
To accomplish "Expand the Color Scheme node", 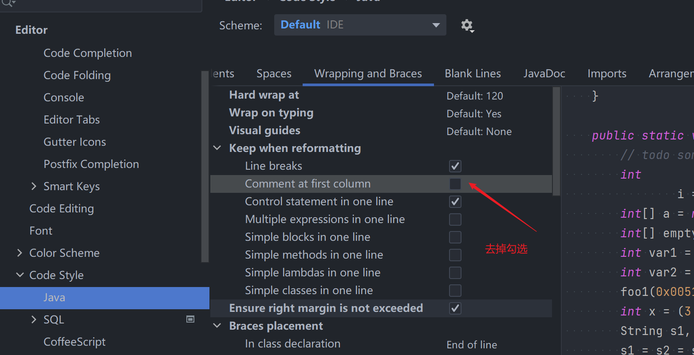I will 20,253.
